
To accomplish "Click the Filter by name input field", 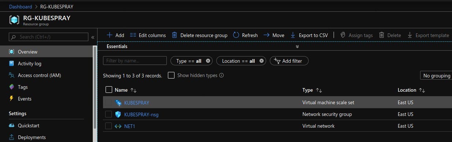I will tap(135, 61).
